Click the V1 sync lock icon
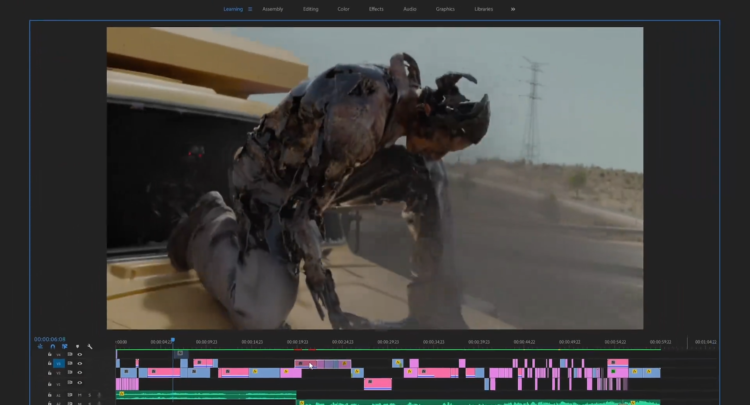750x405 pixels. click(x=70, y=383)
